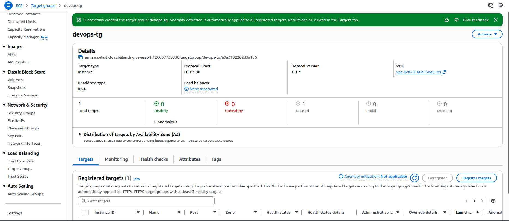Refresh the registered targets list
The width and height of the screenshot is (509, 221).
pyautogui.click(x=415, y=178)
